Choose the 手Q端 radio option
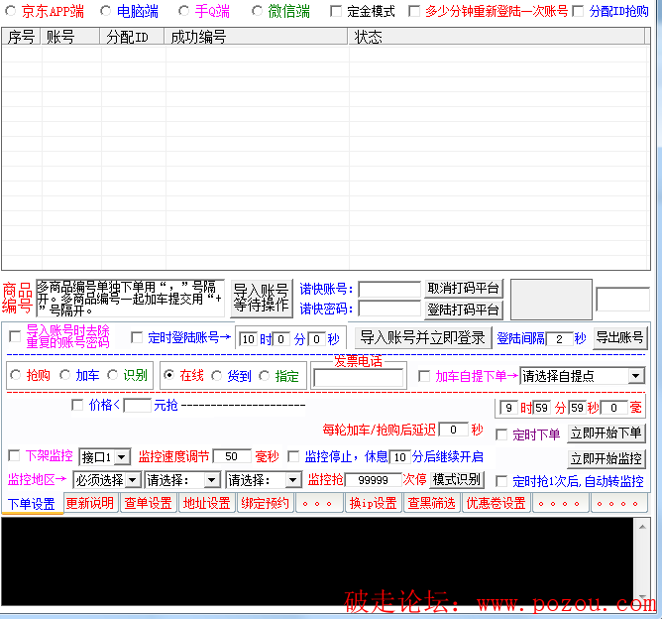This screenshot has width=662, height=619. pyautogui.click(x=183, y=11)
